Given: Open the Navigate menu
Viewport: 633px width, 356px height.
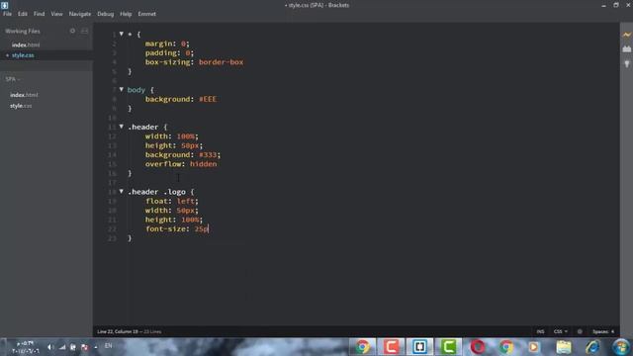Looking at the screenshot, I should click(x=80, y=14).
